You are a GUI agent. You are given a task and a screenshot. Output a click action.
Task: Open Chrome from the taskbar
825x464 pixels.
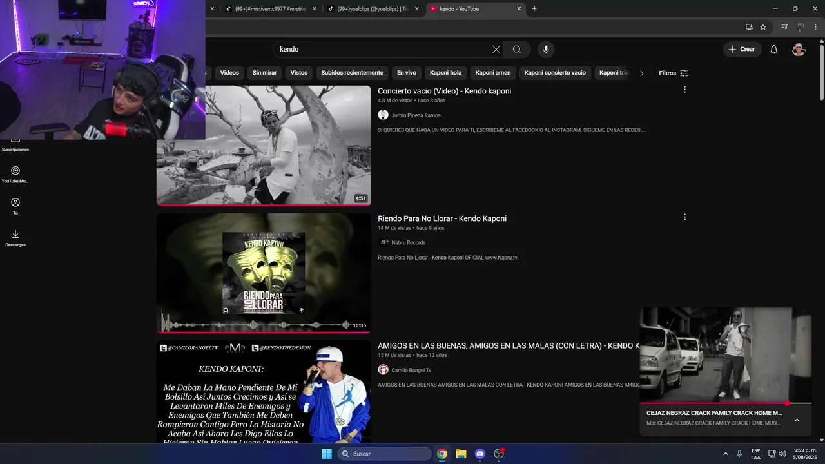(x=442, y=454)
